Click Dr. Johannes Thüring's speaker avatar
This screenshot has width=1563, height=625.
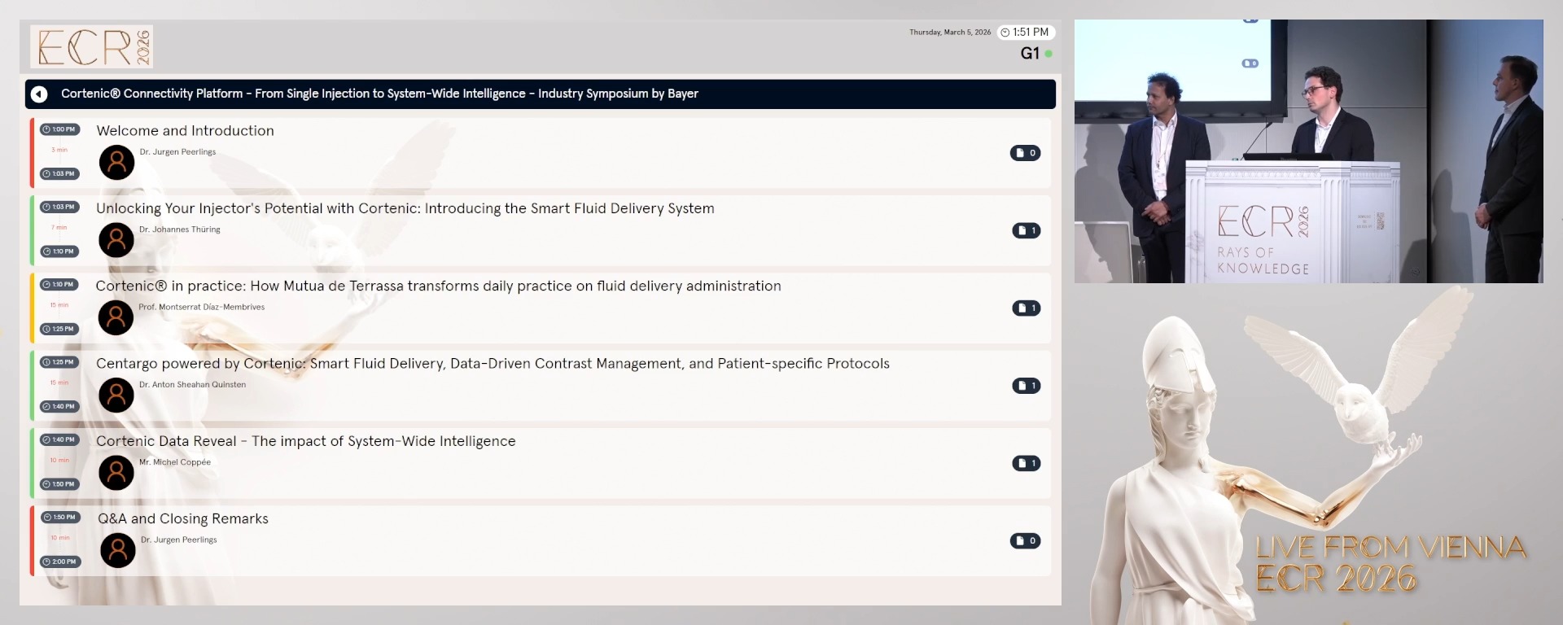click(116, 241)
